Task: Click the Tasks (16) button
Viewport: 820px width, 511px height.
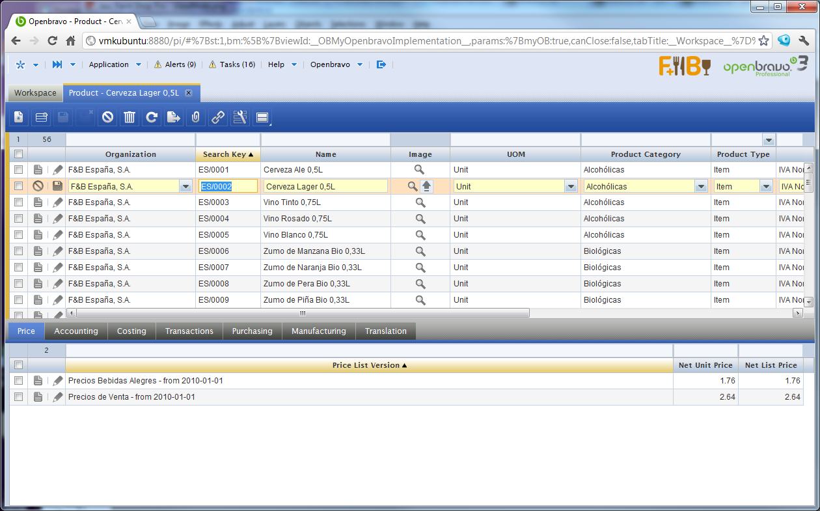Action: click(232, 64)
